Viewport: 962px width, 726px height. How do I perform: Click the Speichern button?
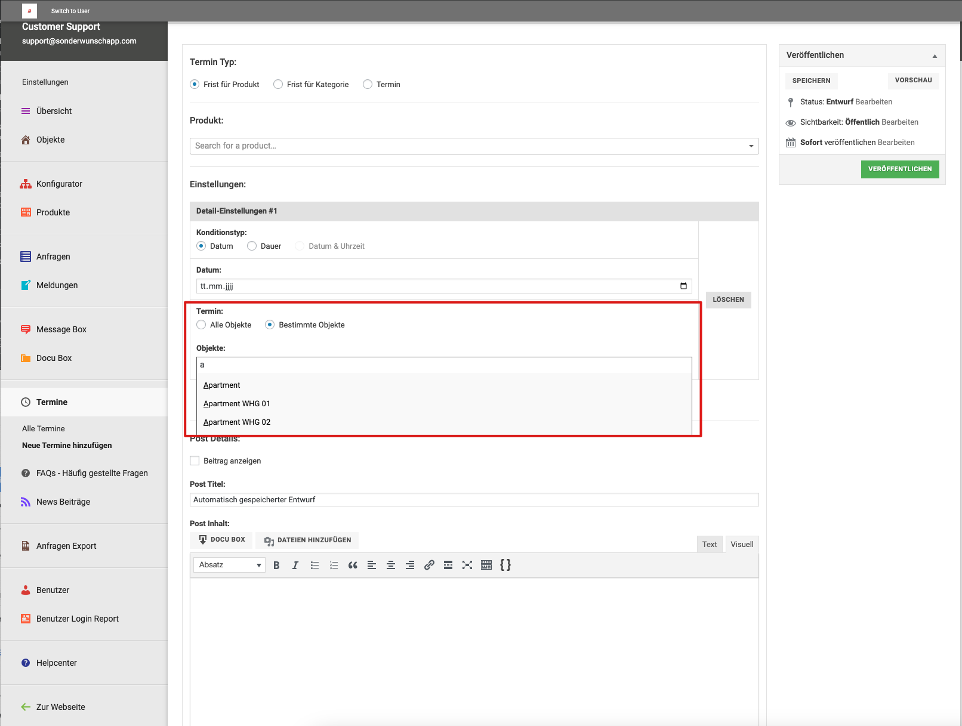pyautogui.click(x=811, y=81)
